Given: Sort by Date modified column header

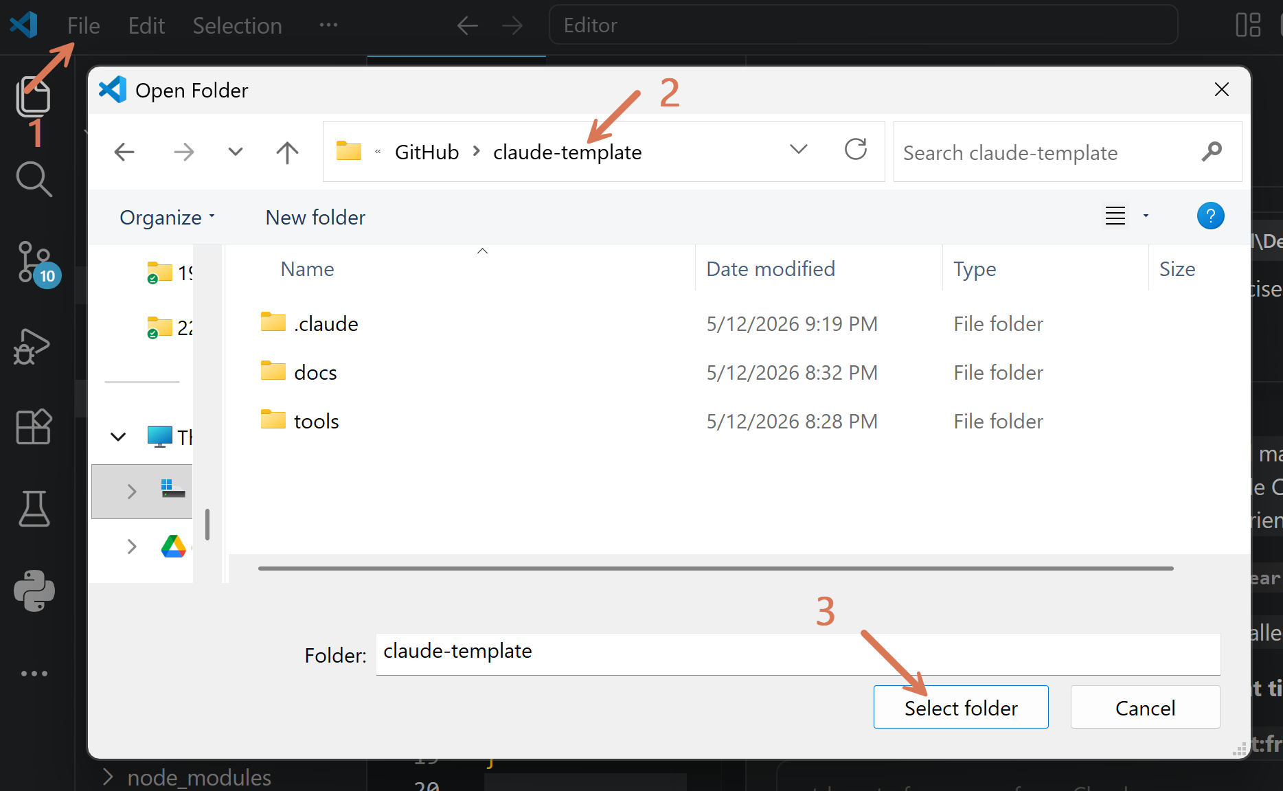Looking at the screenshot, I should pyautogui.click(x=771, y=269).
